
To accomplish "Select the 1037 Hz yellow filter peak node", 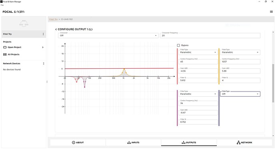I will point(124,69).
